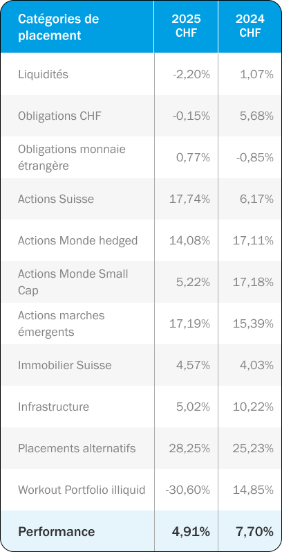Image resolution: width=282 pixels, height=552 pixels.
Task: Select the 4,91% Performance total
Action: click(191, 531)
